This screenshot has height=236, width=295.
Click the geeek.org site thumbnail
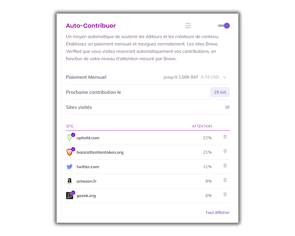[x=69, y=196]
